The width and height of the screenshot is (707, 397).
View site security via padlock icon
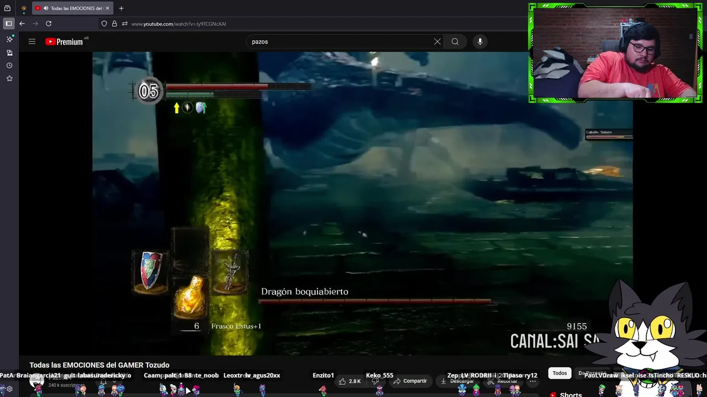coord(114,24)
